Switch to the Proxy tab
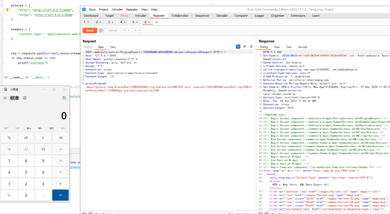The width and height of the screenshot is (390, 214). click(124, 15)
